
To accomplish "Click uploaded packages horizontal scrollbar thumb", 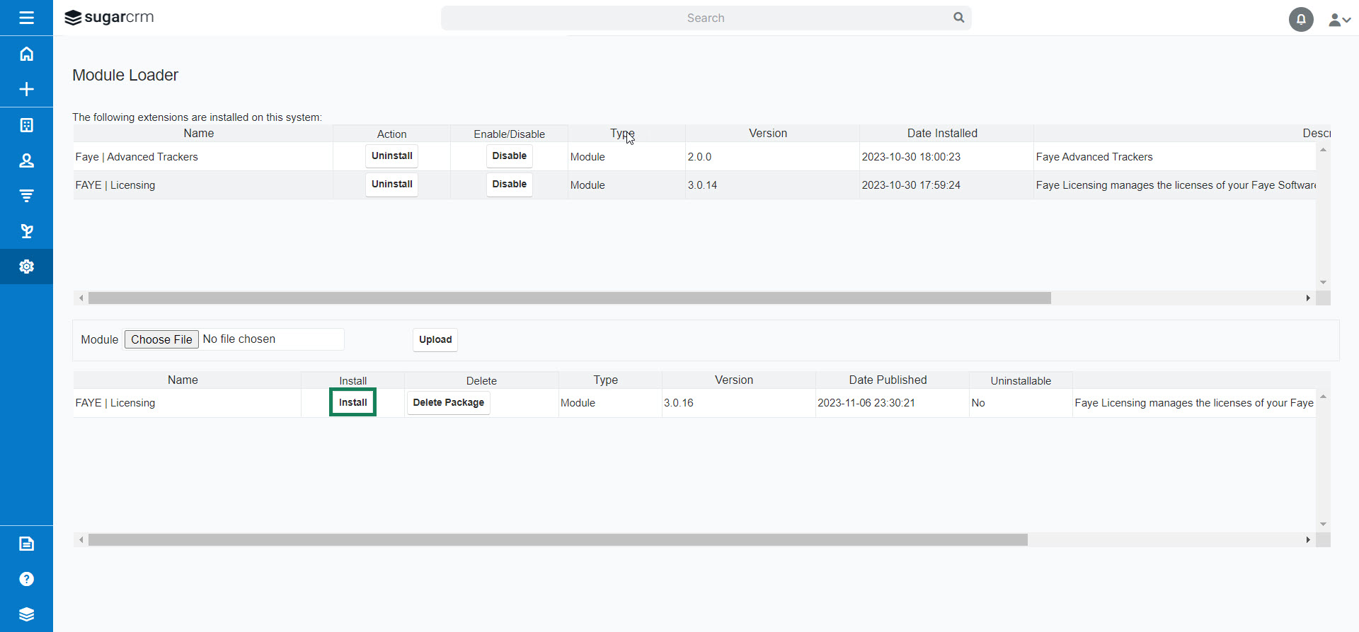I will point(558,540).
